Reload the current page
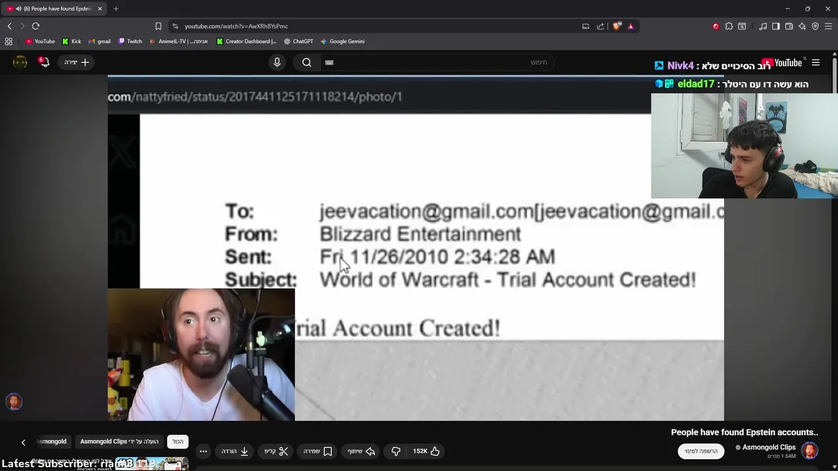This screenshot has height=471, width=838. click(x=35, y=26)
